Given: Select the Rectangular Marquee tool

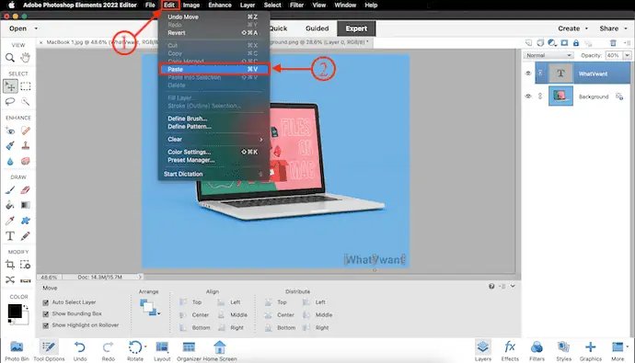Looking at the screenshot, I should coord(26,86).
